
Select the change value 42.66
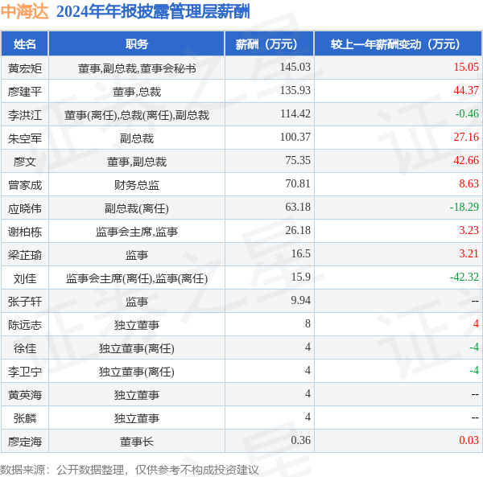(x=466, y=161)
